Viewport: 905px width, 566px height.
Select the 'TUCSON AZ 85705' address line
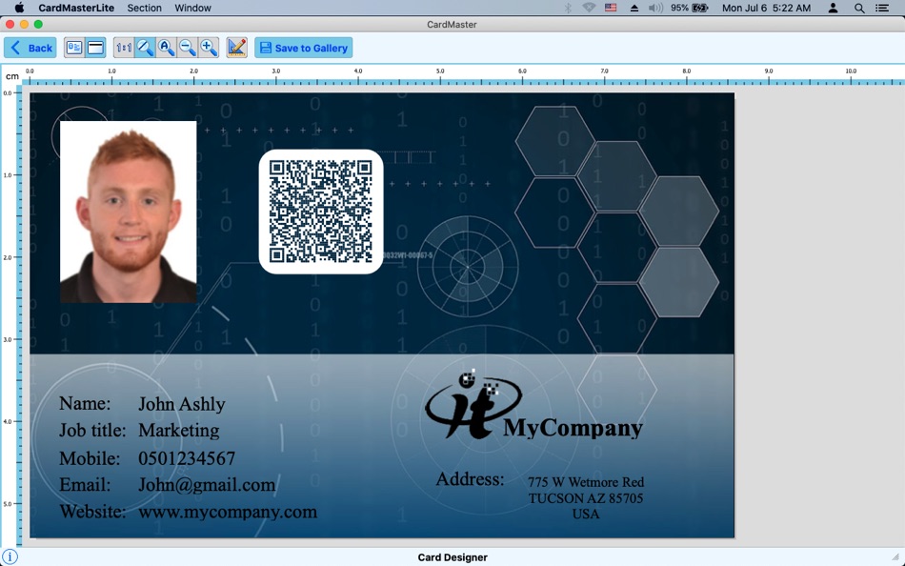coord(586,498)
